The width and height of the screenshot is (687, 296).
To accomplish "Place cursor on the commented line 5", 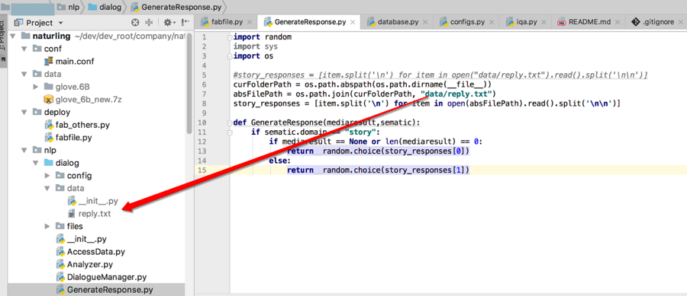I will point(440,75).
